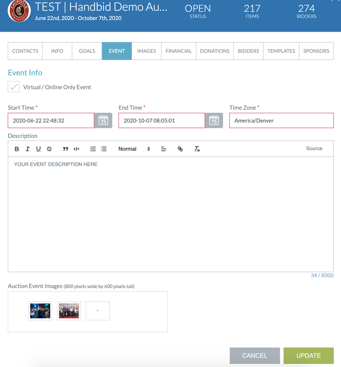Open the End Time calendar picker
Viewport: 341px width, 367px height.
(214, 120)
